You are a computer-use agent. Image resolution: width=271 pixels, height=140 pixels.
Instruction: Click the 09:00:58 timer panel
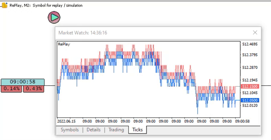tap(22, 82)
